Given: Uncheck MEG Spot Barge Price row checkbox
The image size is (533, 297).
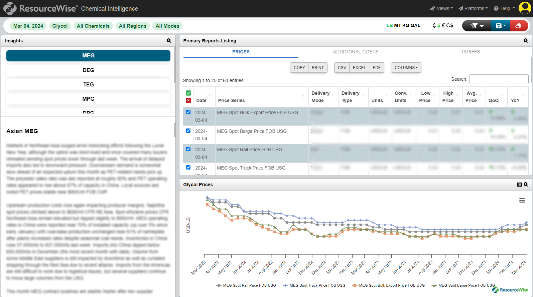Looking at the screenshot, I should [x=188, y=131].
